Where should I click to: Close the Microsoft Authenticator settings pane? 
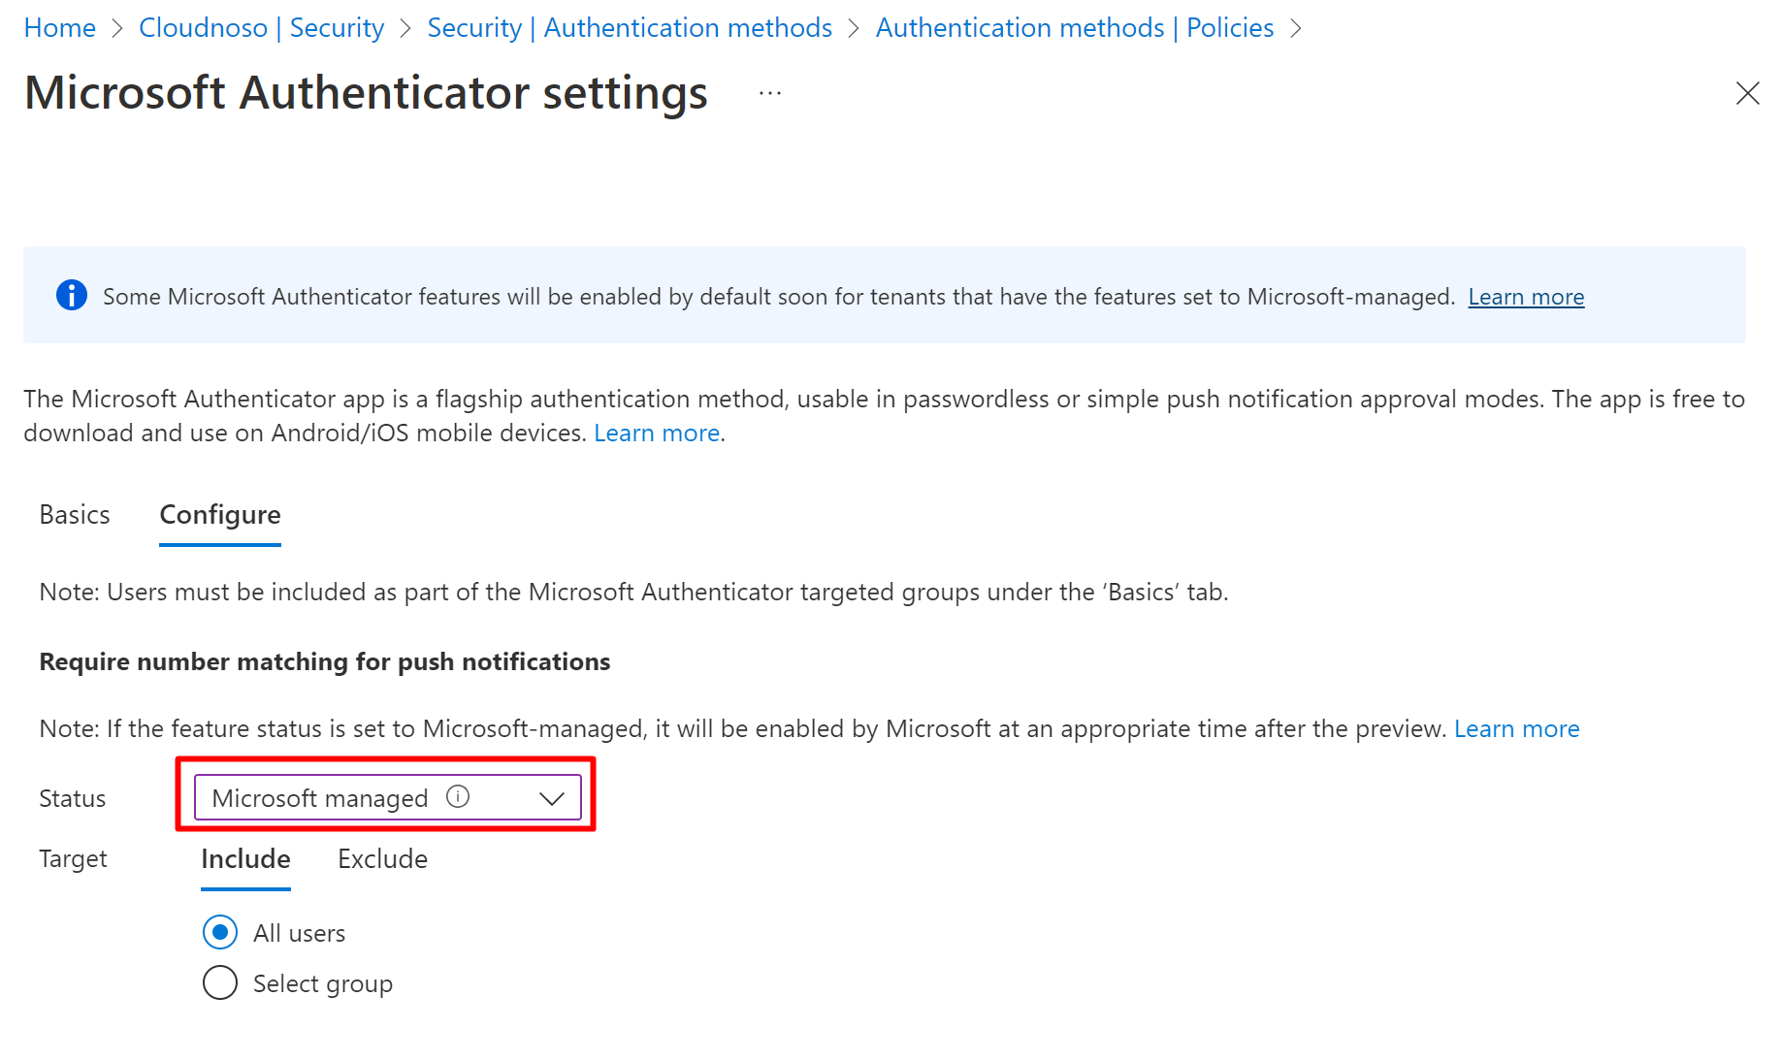[1747, 93]
